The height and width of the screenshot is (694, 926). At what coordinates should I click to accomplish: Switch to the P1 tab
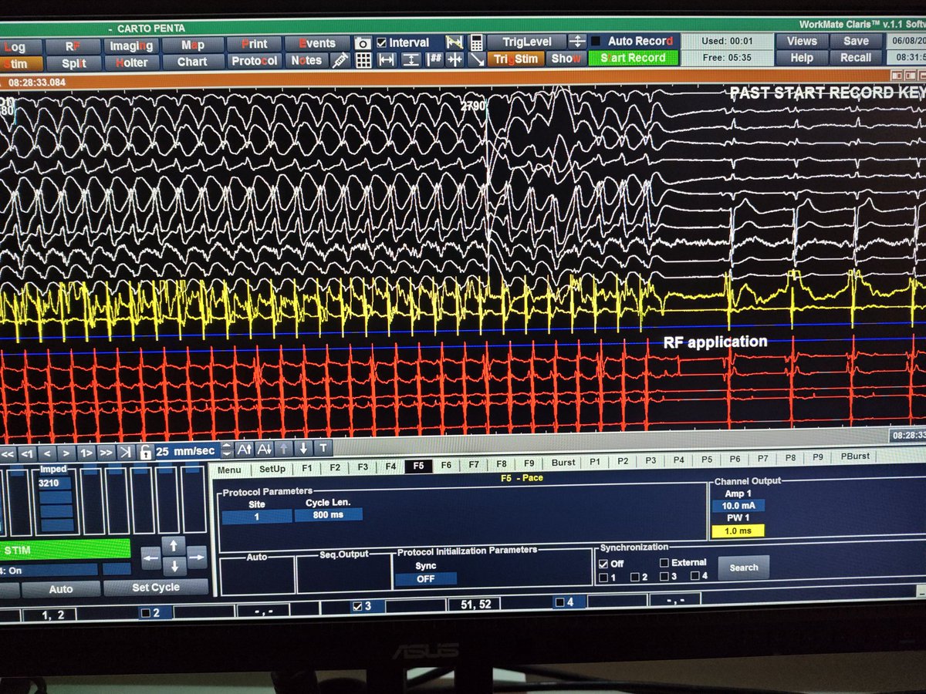(x=594, y=462)
